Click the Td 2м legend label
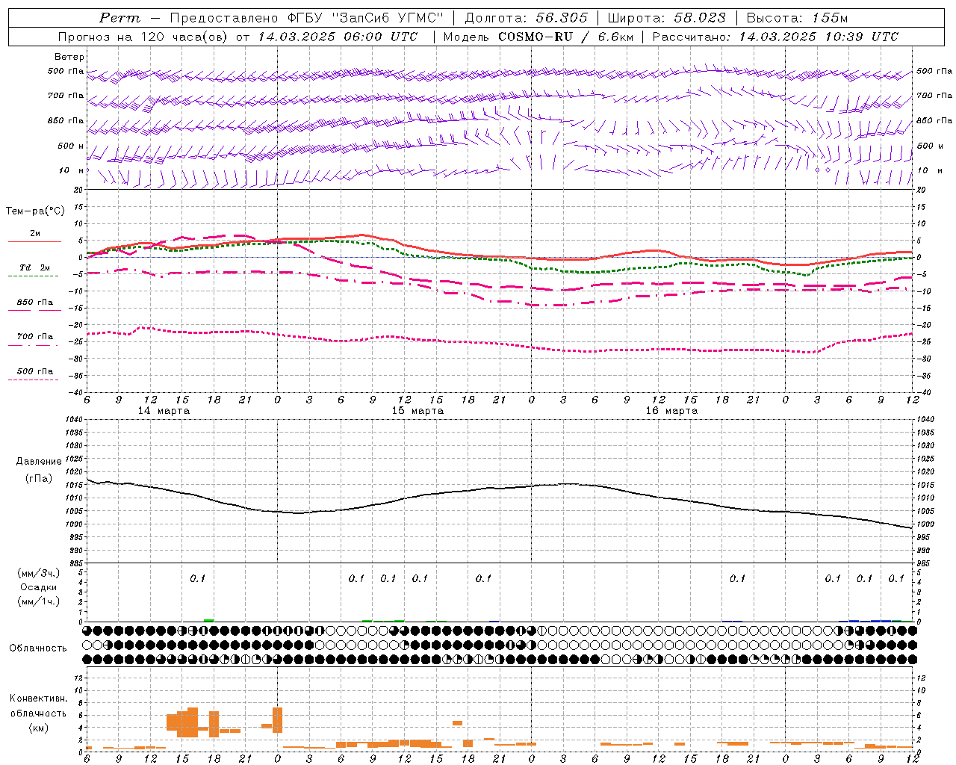Image resolution: width=956 pixels, height=765 pixels. pyautogui.click(x=35, y=267)
